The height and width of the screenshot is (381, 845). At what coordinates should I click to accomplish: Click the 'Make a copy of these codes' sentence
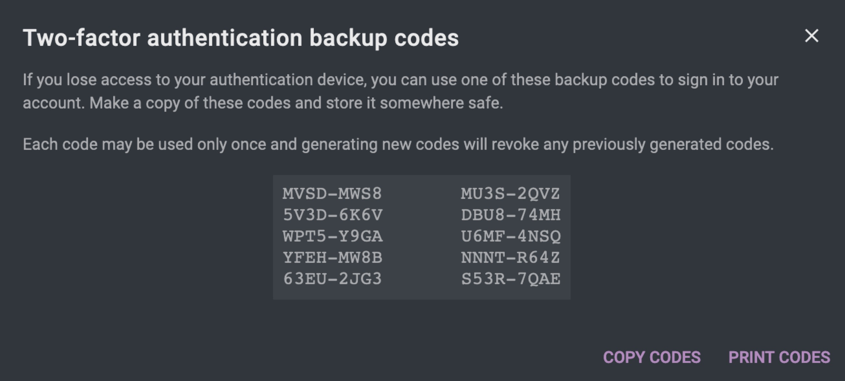tap(296, 103)
